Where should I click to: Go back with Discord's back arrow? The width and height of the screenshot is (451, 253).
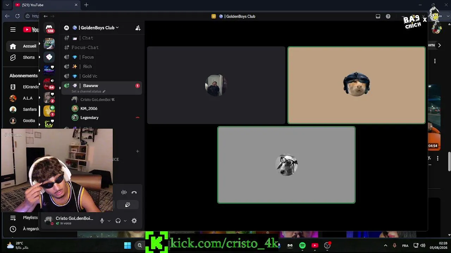[45, 16]
